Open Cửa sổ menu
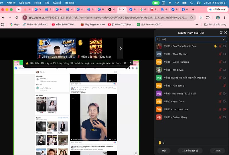The height and width of the screenshot is (155, 229). tap(57, 3)
